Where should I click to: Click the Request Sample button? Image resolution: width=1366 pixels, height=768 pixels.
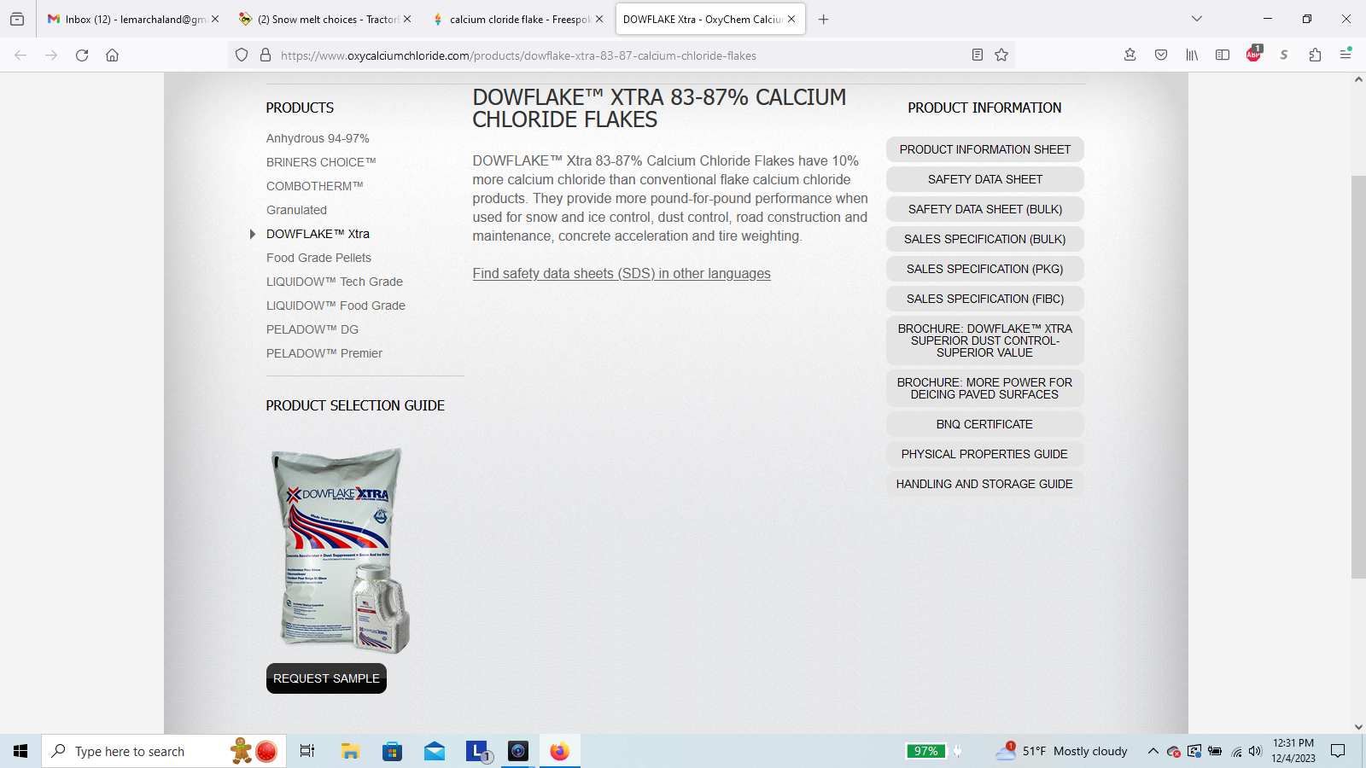coord(326,678)
